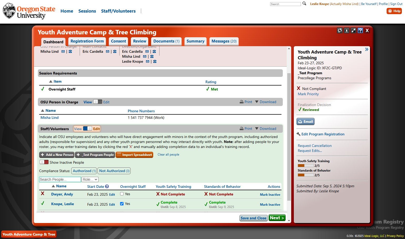Viewport: 405px width, 239px height.
Task: Open Download menu in OSU Person in Charge
Action: tap(266, 102)
